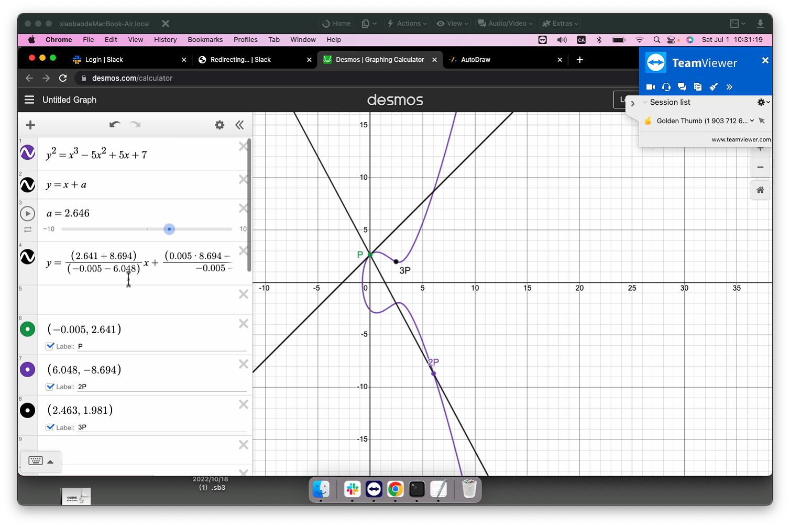The image size is (790, 527).
Task: Expand the Golden Thumb session options
Action: pyautogui.click(x=752, y=120)
